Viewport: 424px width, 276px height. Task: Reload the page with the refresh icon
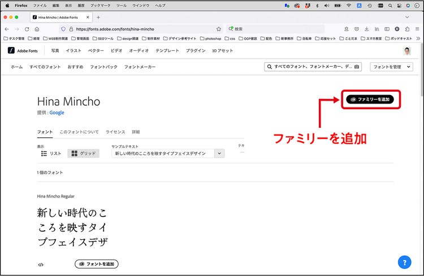[27, 29]
